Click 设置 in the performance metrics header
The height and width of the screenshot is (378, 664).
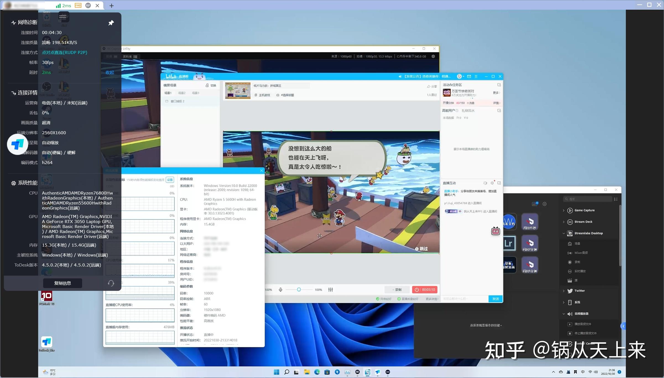coord(170,180)
